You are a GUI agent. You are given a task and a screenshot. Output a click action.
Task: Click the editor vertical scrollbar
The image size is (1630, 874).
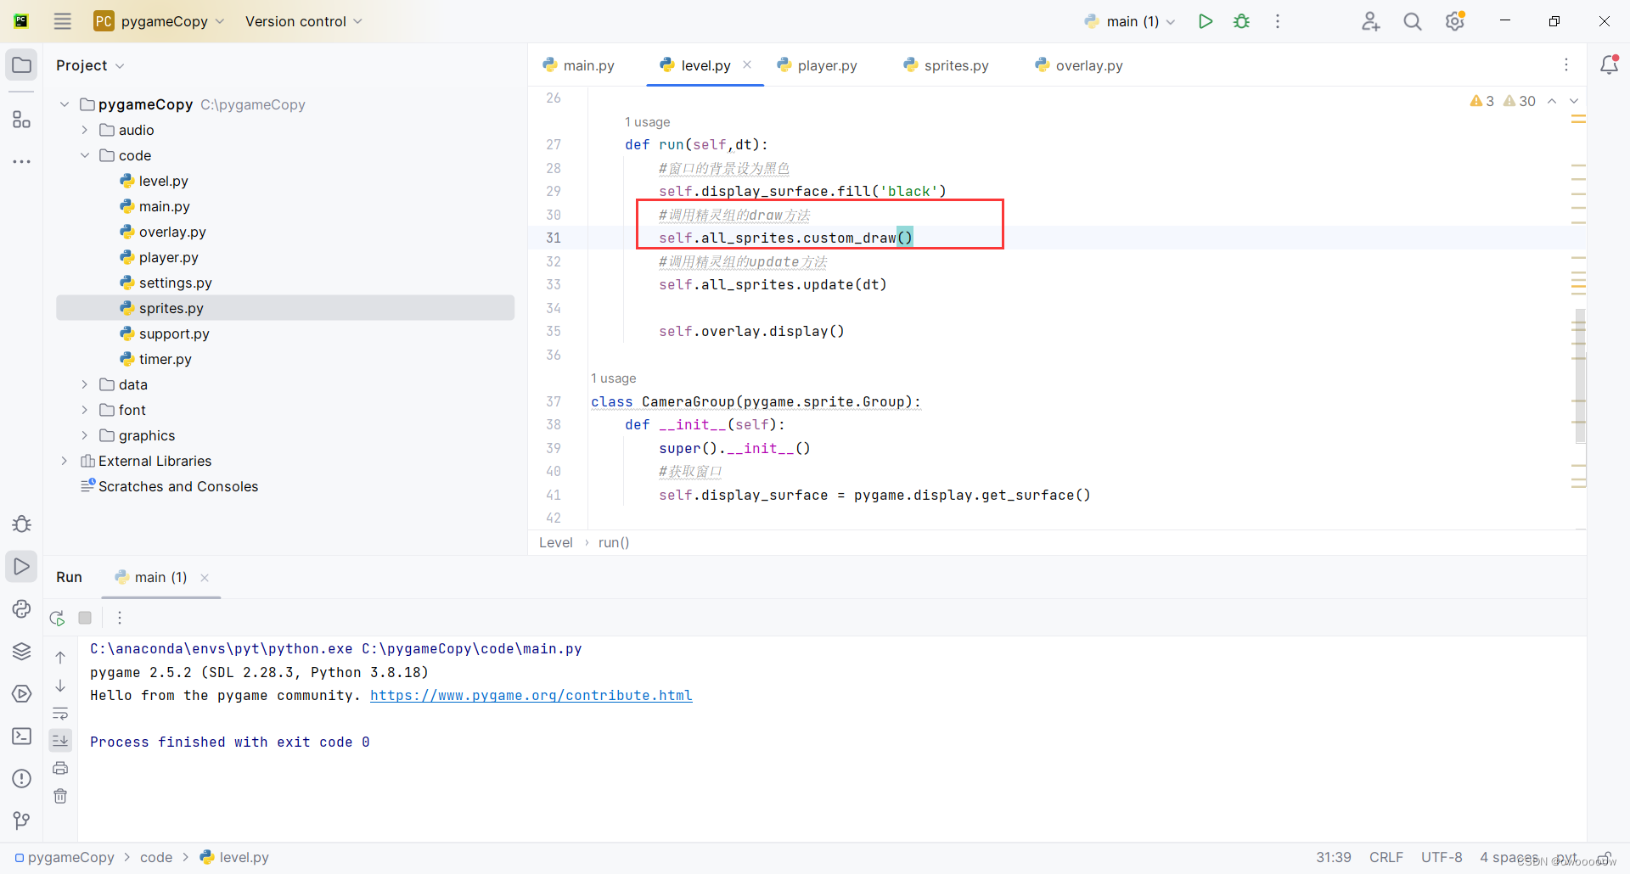pyautogui.click(x=1580, y=376)
